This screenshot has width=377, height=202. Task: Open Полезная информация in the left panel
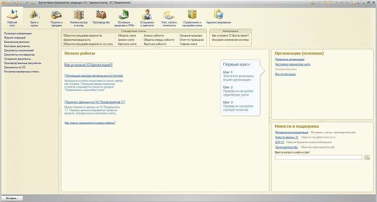pyautogui.click(x=18, y=33)
